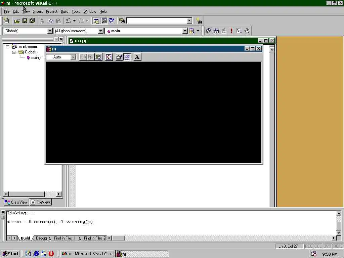Collapse the m classes tree node

8,47
